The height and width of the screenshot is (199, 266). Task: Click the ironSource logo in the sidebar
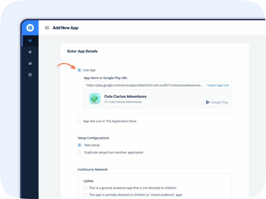[x=30, y=27]
